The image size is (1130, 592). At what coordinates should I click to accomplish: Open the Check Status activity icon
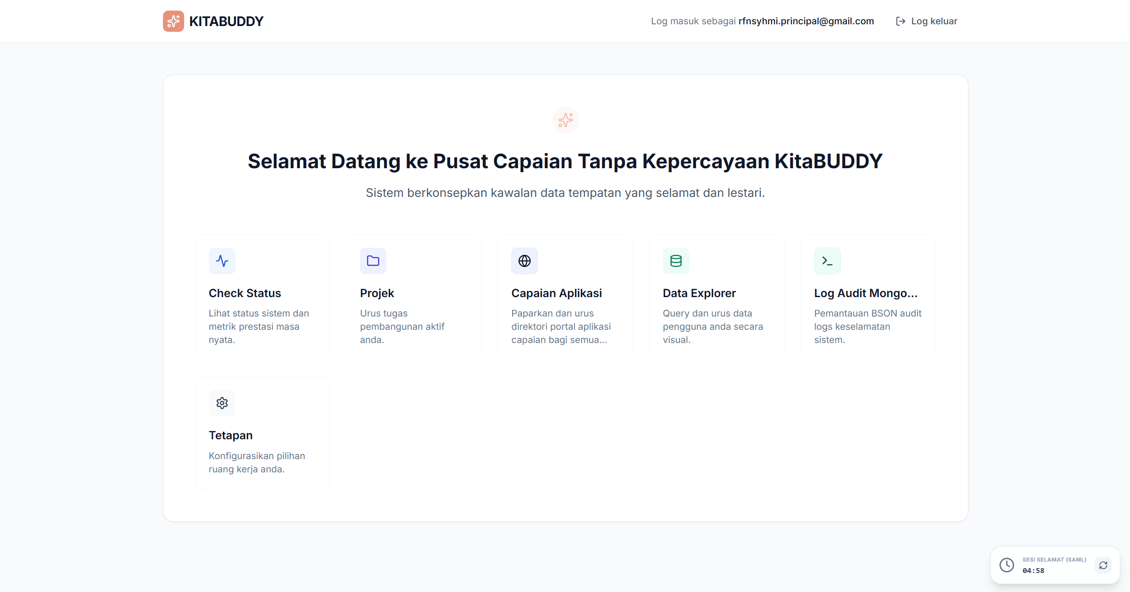(x=222, y=261)
